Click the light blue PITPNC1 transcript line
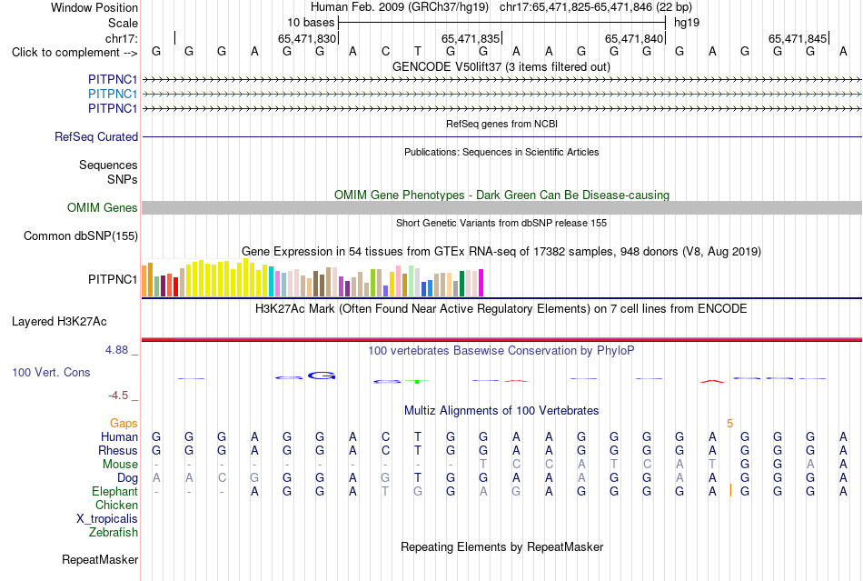 click(x=501, y=95)
